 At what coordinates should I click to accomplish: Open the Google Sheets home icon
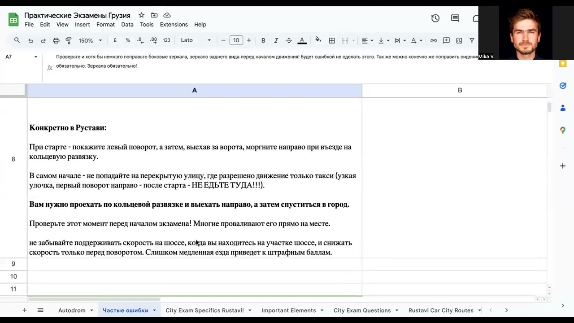(x=13, y=20)
